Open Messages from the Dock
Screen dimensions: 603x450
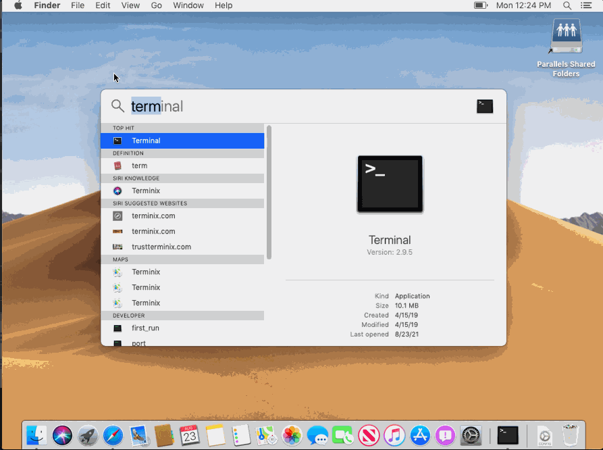click(317, 435)
